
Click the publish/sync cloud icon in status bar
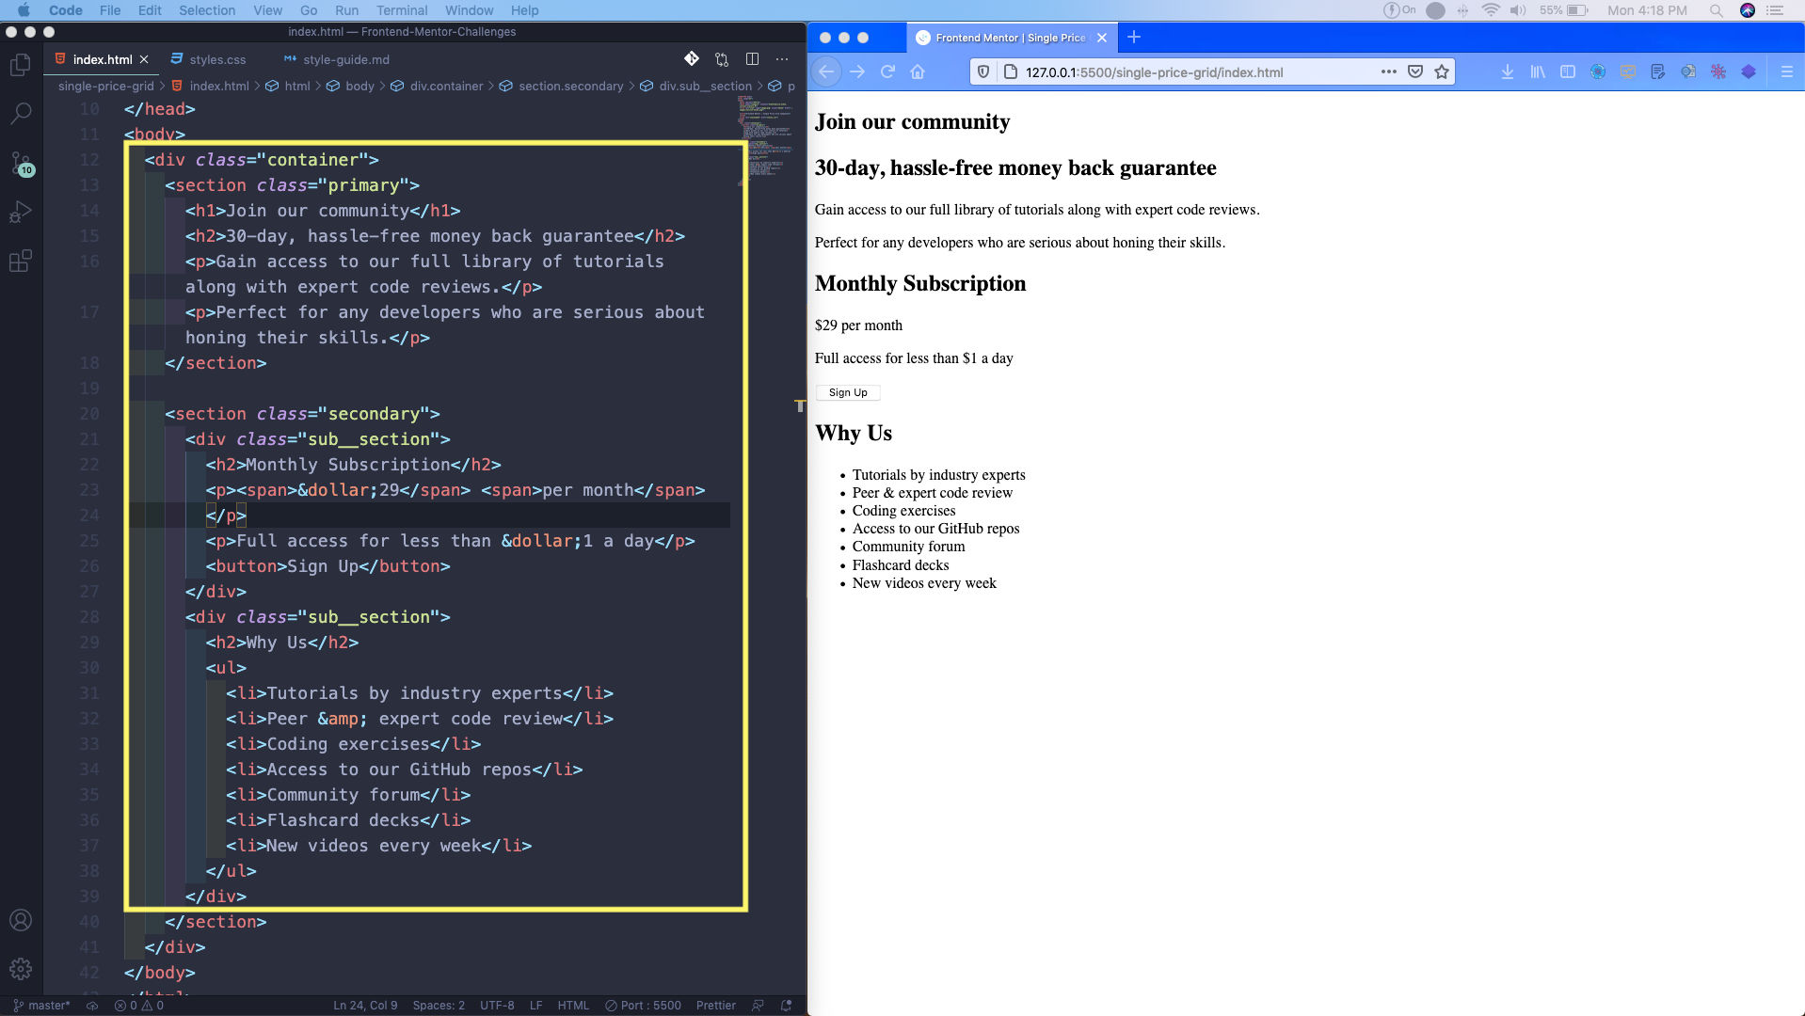(x=92, y=1006)
